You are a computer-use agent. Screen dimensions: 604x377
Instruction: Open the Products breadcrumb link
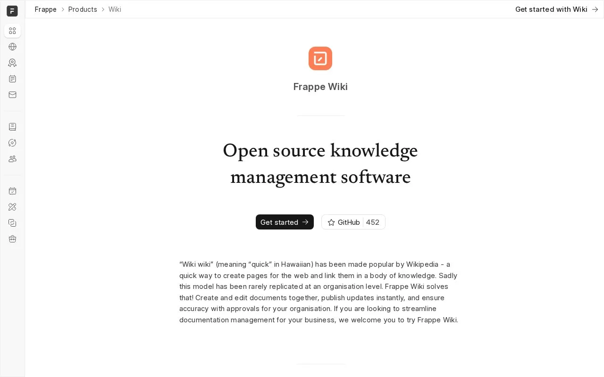coord(83,9)
